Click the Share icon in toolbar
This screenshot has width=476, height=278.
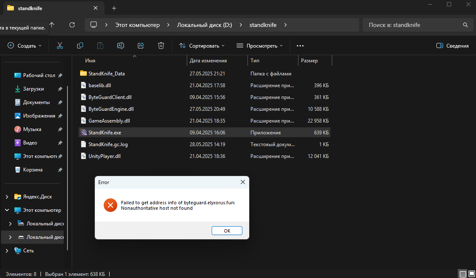coord(141,46)
